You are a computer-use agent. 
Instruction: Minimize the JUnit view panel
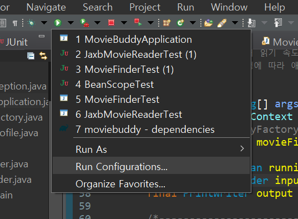[x=42, y=36]
